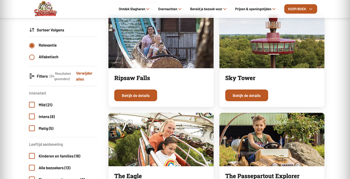Toggle the Alle bezoekers (13) checkbox
Image resolution: width=350 pixels, height=179 pixels.
[32, 168]
